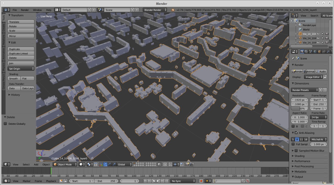Open the Set Origin dropdown
334x185 pixels.
coord(21,69)
